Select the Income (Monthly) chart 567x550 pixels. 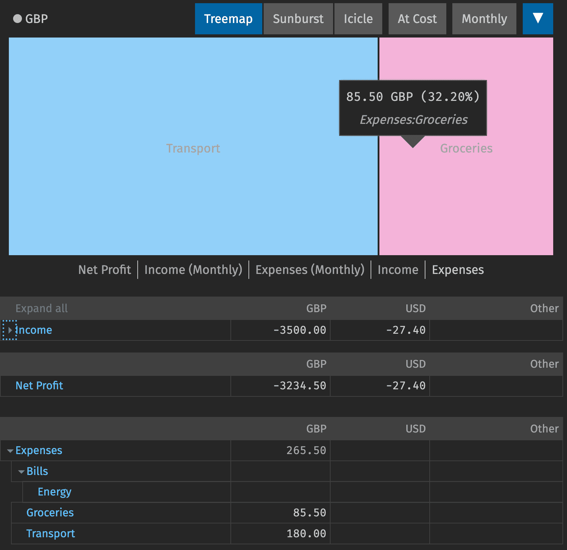(193, 270)
